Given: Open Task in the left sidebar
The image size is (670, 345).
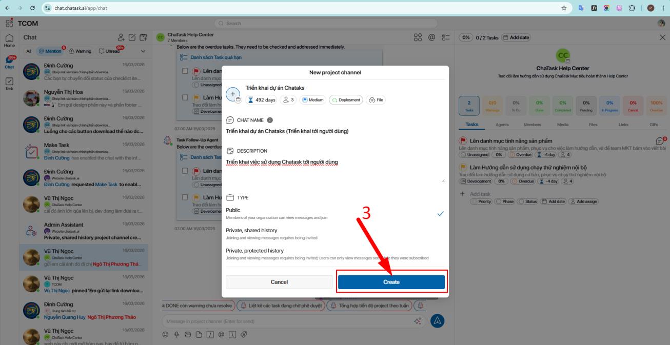Looking at the screenshot, I should pyautogui.click(x=9, y=84).
